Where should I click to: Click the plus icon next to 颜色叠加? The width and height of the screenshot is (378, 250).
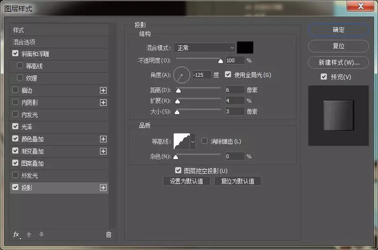(103, 139)
